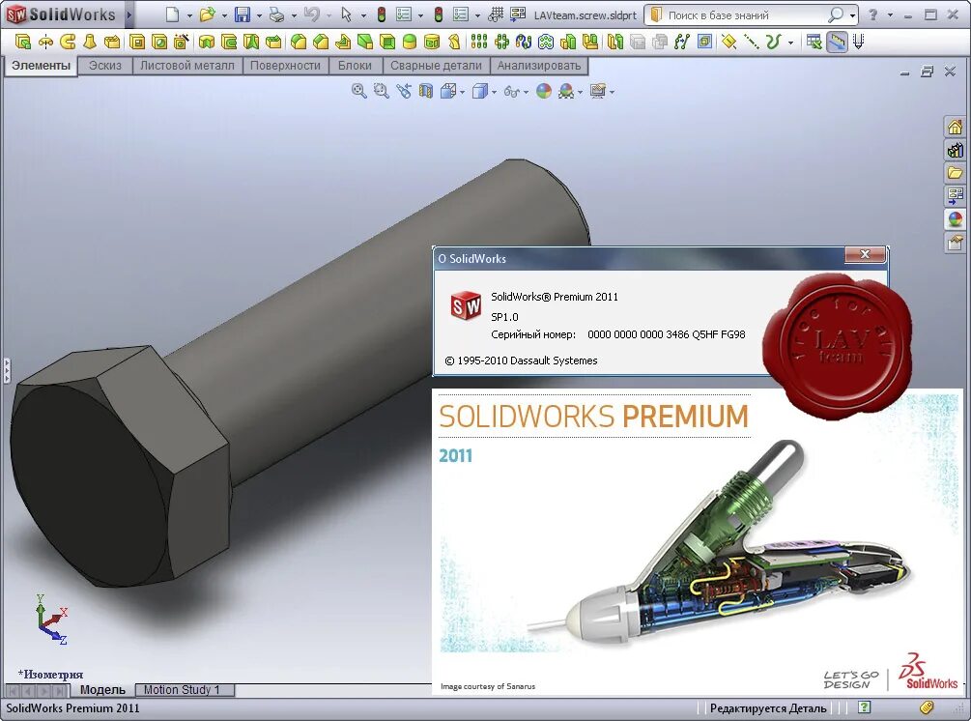Click the Редактируется Деталь status text
971x721 pixels.
coord(768,708)
